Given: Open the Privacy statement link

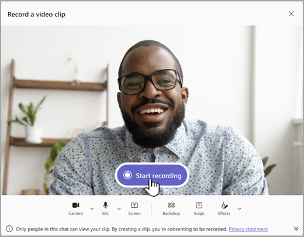Looking at the screenshot, I should (248, 229).
